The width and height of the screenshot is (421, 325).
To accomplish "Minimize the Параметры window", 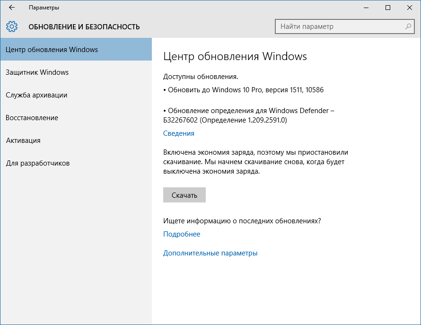I will (366, 8).
